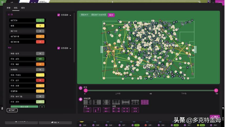This screenshot has width=225, height=127.
Task: Select the pitch location icon with upper band highlighted
Action: coord(135,102)
